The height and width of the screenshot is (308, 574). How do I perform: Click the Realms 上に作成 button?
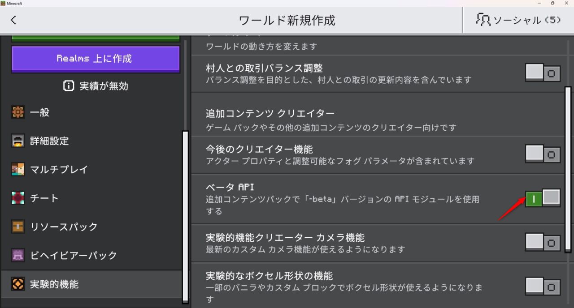tap(96, 59)
